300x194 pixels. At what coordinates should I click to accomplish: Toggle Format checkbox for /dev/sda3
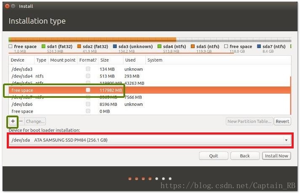88,69
